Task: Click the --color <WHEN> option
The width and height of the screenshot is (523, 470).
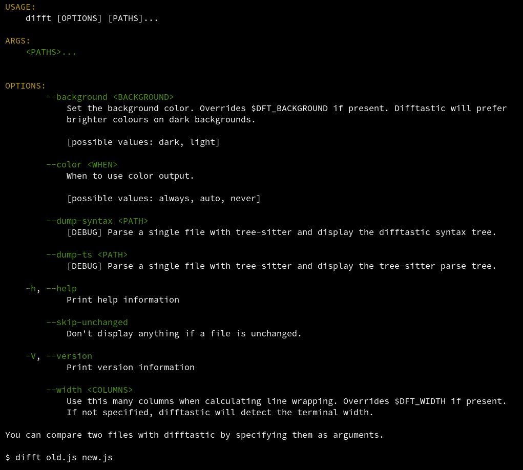Action: coord(81,164)
